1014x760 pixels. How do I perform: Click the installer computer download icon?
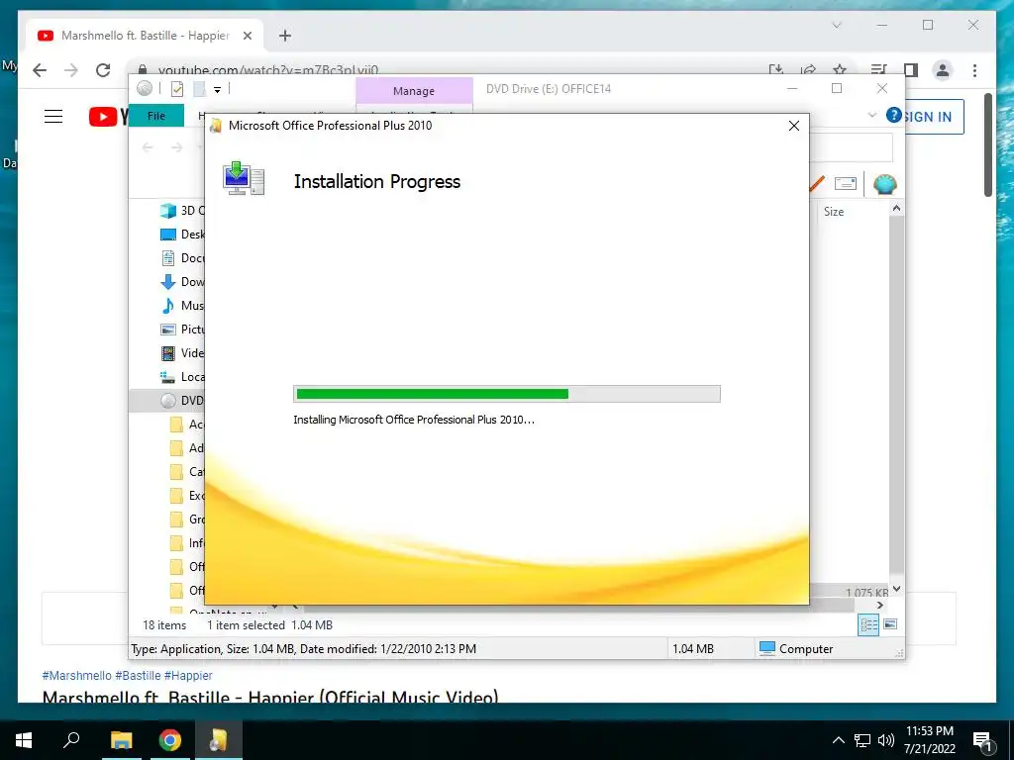(x=244, y=178)
